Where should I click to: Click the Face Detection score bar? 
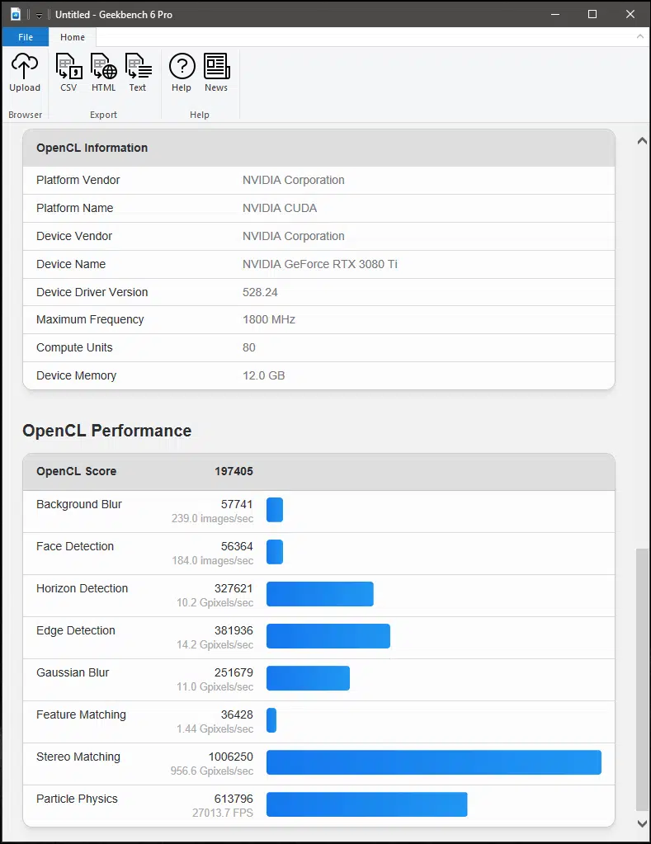coord(275,552)
